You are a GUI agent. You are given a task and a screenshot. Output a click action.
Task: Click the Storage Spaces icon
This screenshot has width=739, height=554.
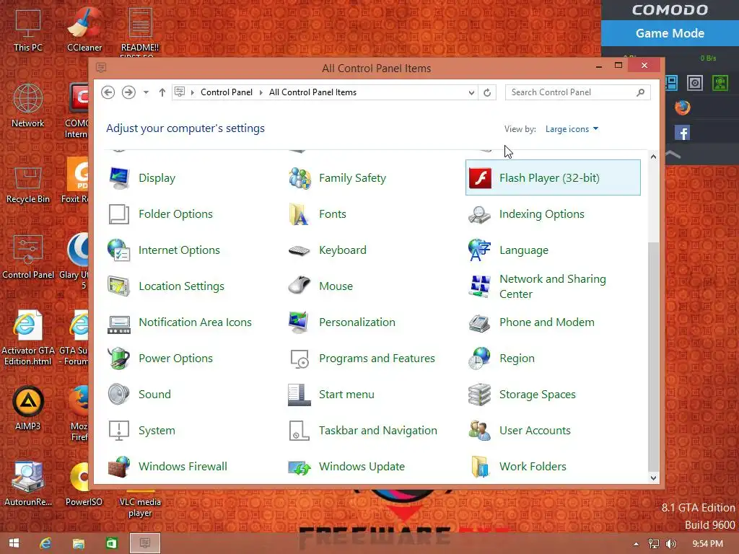pyautogui.click(x=480, y=395)
